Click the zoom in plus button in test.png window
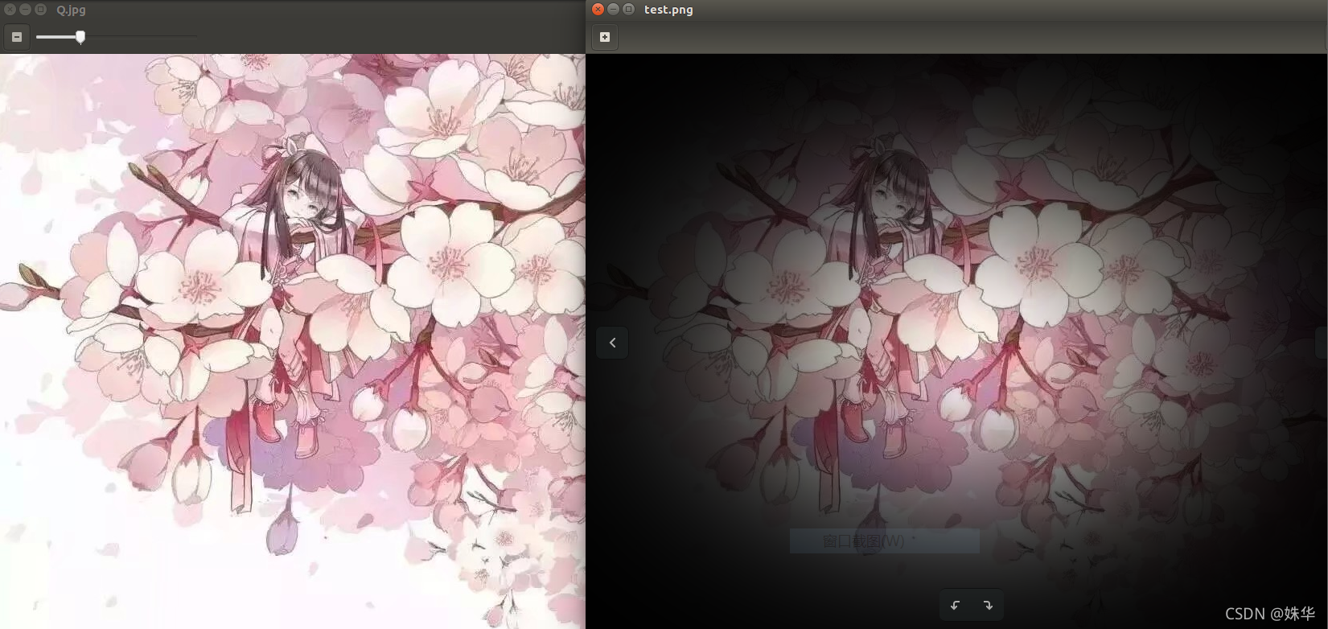Viewport: 1328px width, 629px height. point(605,37)
